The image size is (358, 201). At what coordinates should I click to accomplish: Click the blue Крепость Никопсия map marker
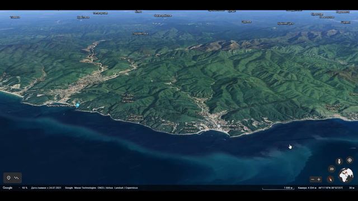[78, 105]
